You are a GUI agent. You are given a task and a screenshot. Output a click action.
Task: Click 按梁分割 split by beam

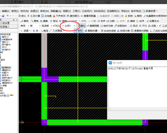[123, 31]
